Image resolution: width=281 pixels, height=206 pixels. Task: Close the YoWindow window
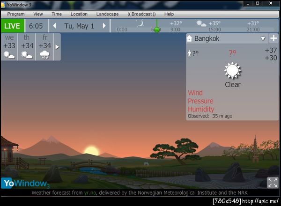(271, 3)
